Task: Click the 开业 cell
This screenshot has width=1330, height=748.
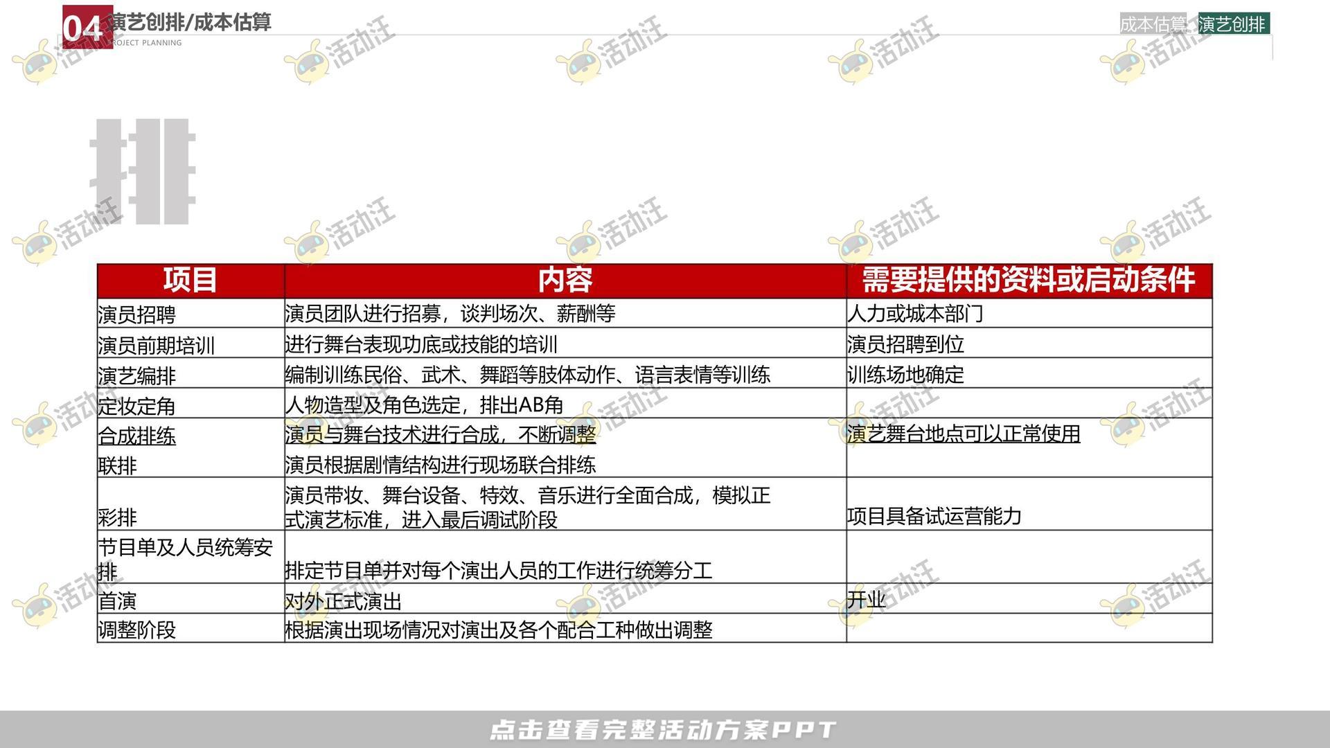Action: point(1029,599)
